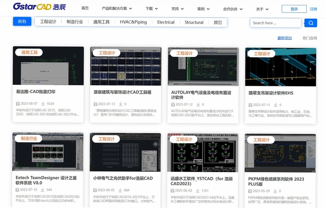Viewport: 325px width, 208px height.
Task: Click calendar icon beside 2023-05-29
Action: (x=250, y=191)
